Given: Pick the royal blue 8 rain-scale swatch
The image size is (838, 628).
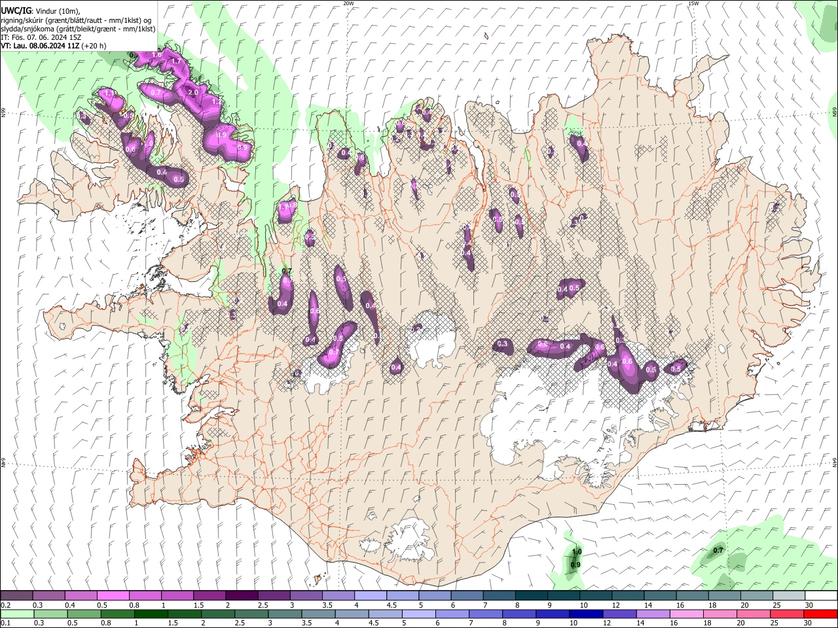Looking at the screenshot, I should click(x=519, y=614).
